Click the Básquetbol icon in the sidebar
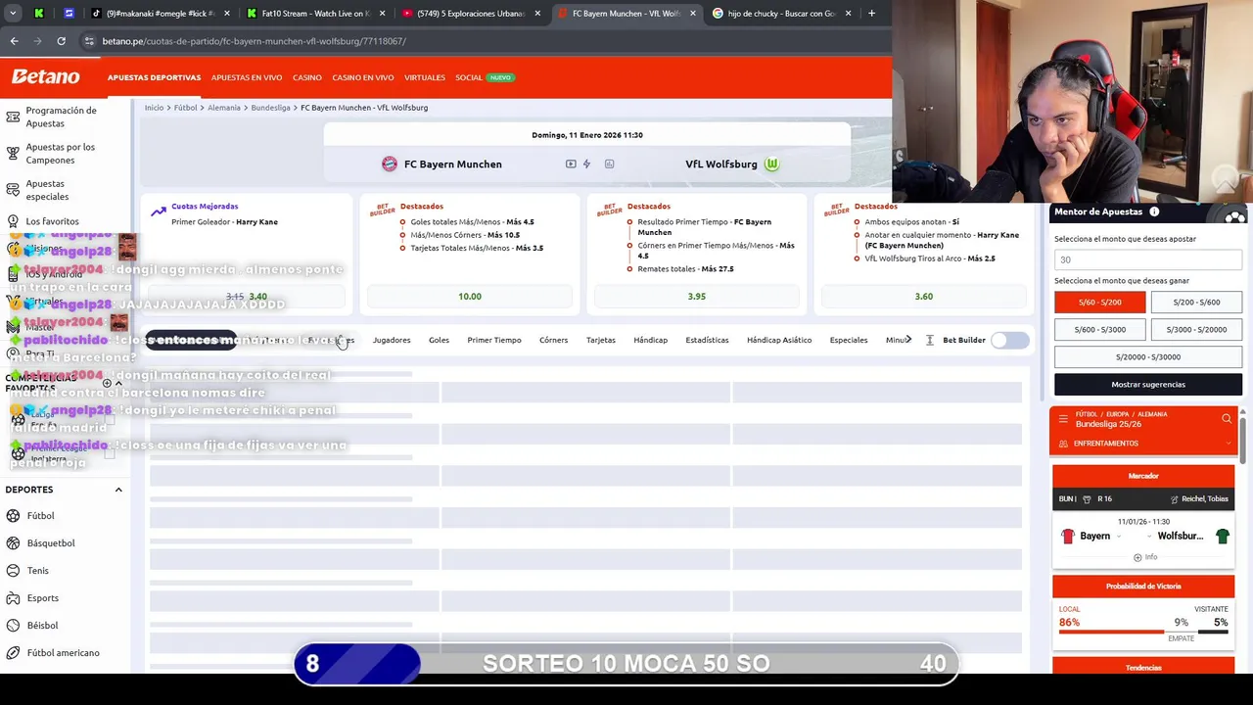The width and height of the screenshot is (1253, 705). (x=13, y=542)
